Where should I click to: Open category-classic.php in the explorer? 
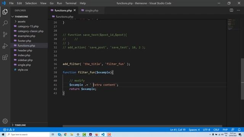click(x=30, y=31)
